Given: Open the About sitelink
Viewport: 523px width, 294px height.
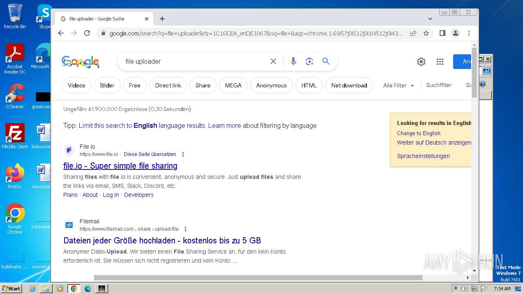Looking at the screenshot, I should pyautogui.click(x=90, y=195).
